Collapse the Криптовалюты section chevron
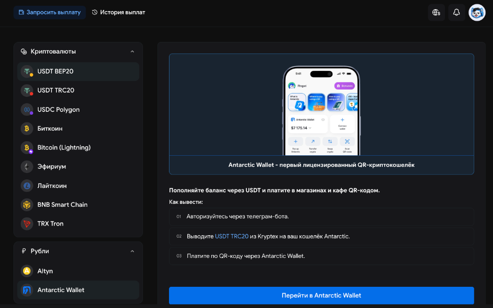The image size is (493, 308). point(132,51)
